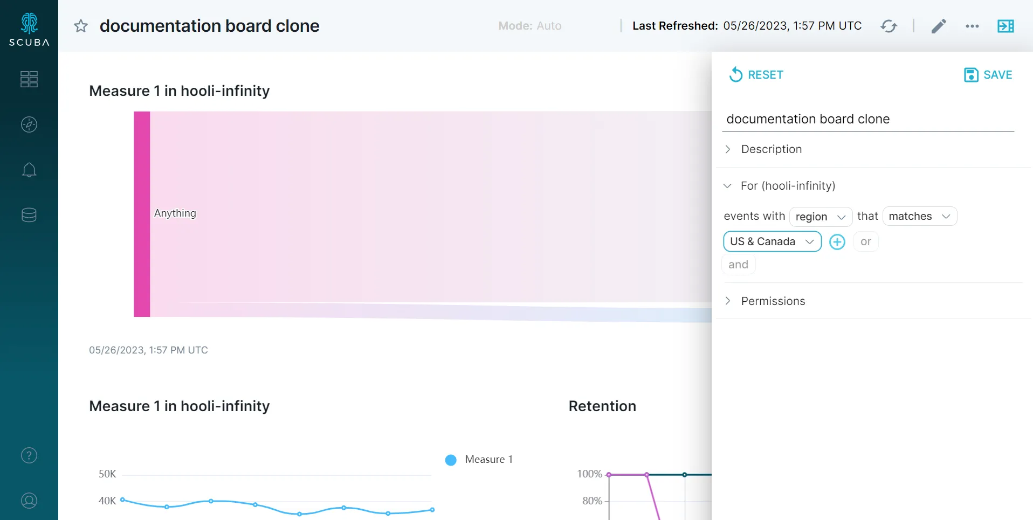Image resolution: width=1033 pixels, height=520 pixels.
Task: Click the SAVE button
Action: tap(988, 75)
